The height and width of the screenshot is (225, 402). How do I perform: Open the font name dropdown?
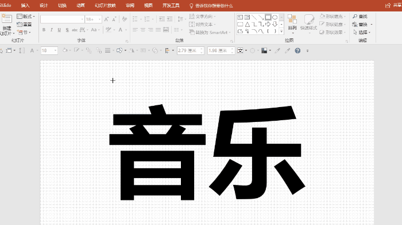(x=82, y=19)
